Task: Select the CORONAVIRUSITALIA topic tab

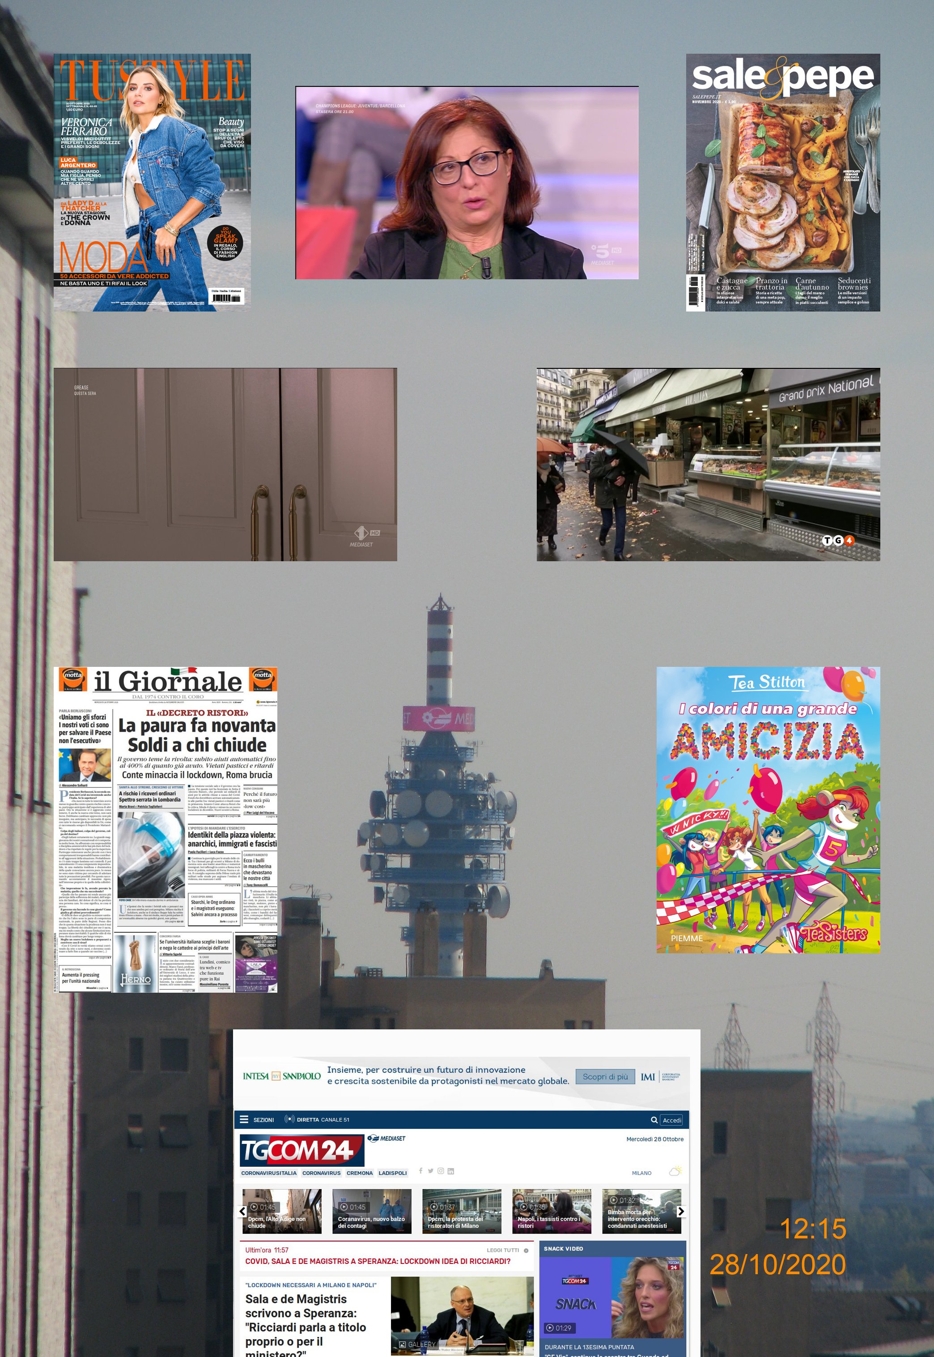Action: click(x=268, y=1173)
